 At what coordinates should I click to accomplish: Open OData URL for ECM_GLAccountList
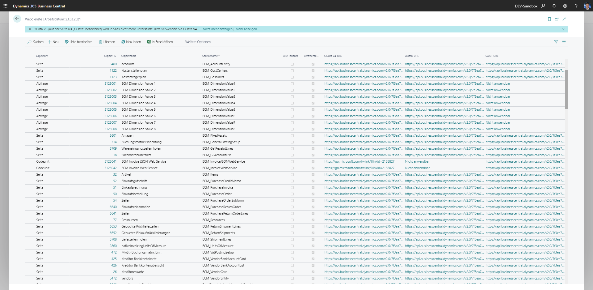pos(444,155)
